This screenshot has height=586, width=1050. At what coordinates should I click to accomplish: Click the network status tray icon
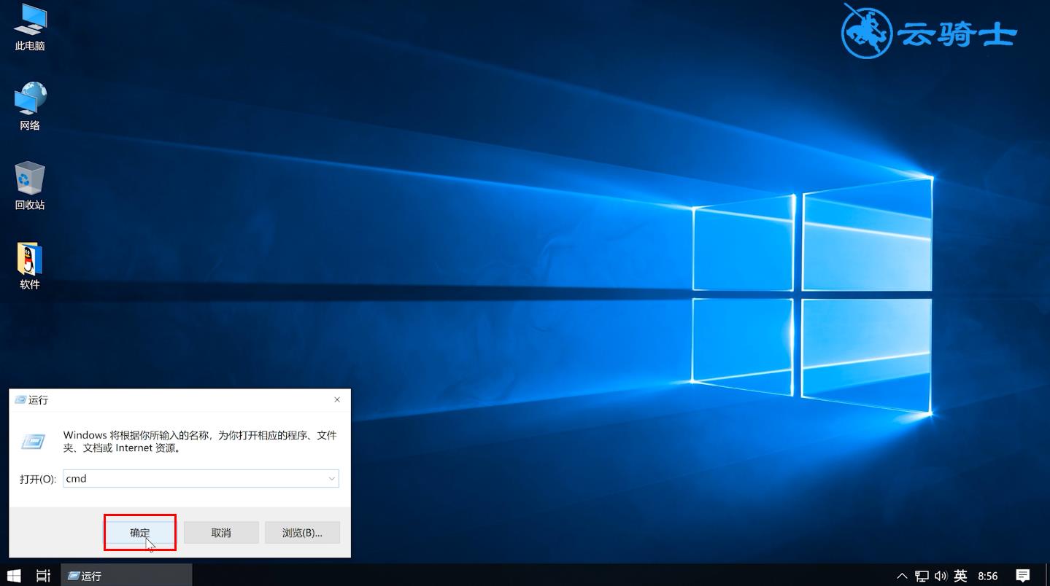point(922,576)
